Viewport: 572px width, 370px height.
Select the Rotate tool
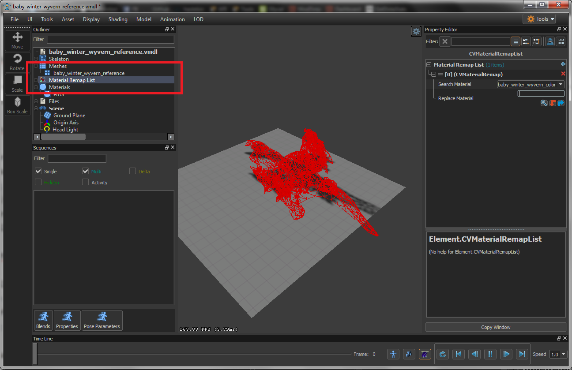tap(17, 62)
